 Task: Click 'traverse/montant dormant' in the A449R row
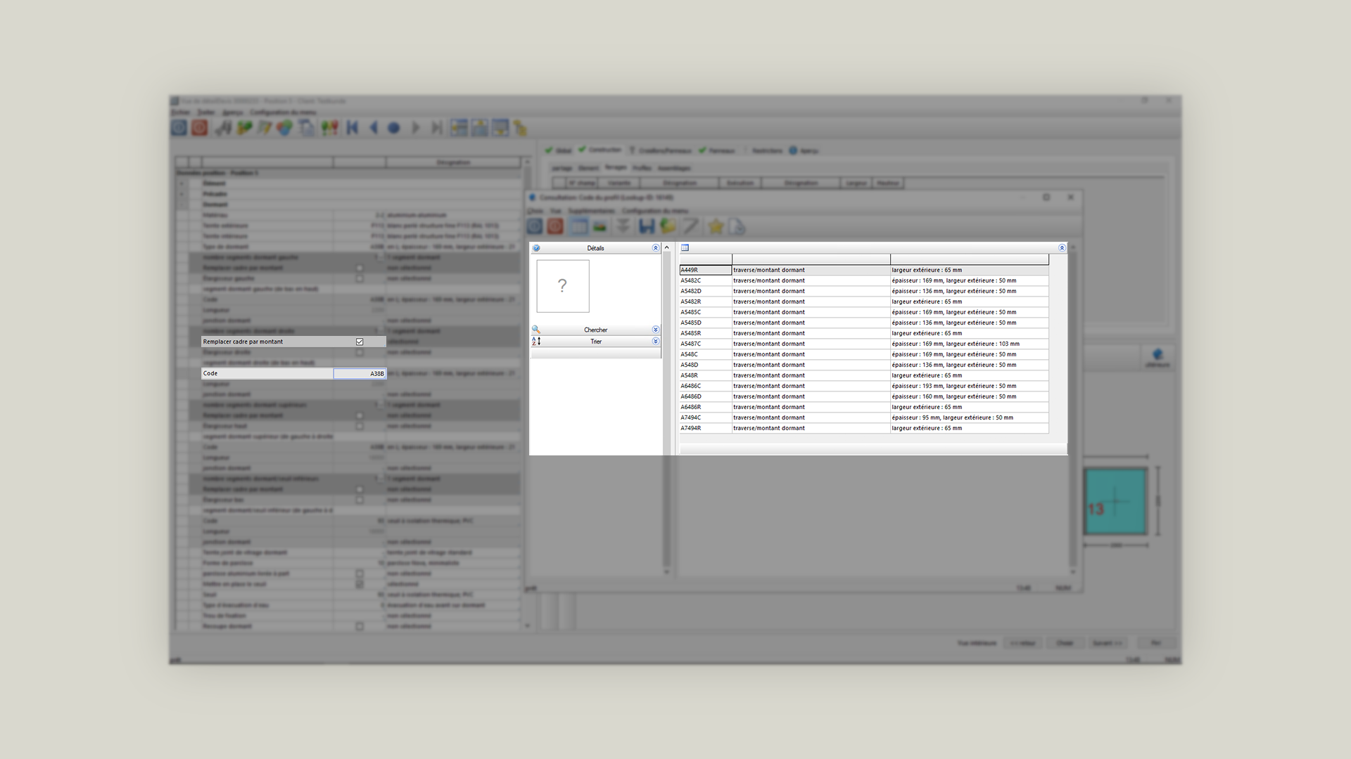pos(768,270)
